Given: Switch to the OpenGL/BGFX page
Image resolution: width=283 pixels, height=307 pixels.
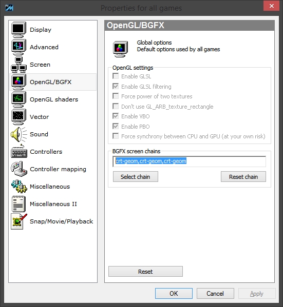Looking at the screenshot, I should pos(53,82).
